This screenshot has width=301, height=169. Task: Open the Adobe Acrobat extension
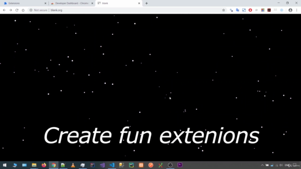tap(269, 10)
